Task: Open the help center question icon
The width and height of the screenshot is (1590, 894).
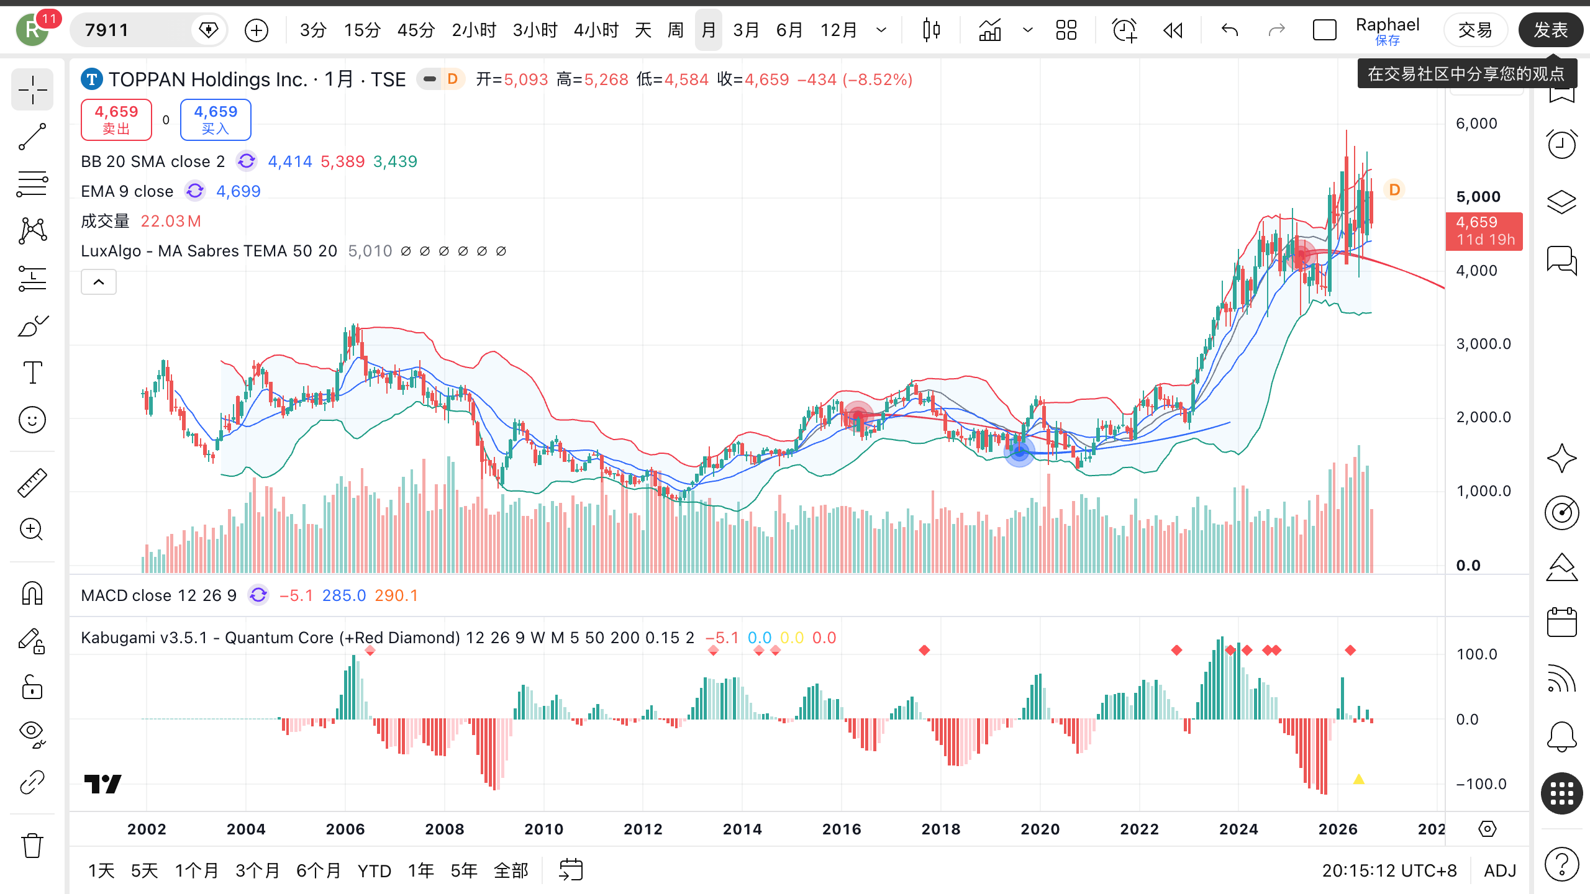Action: pyautogui.click(x=1561, y=864)
